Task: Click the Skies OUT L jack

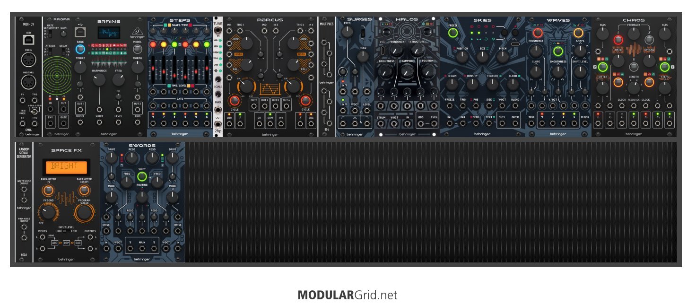Action: point(502,123)
